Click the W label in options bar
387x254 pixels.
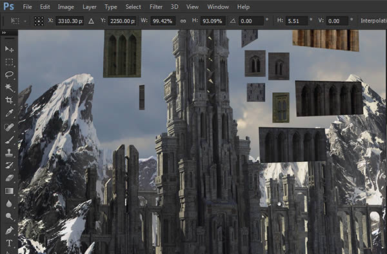[144, 21]
